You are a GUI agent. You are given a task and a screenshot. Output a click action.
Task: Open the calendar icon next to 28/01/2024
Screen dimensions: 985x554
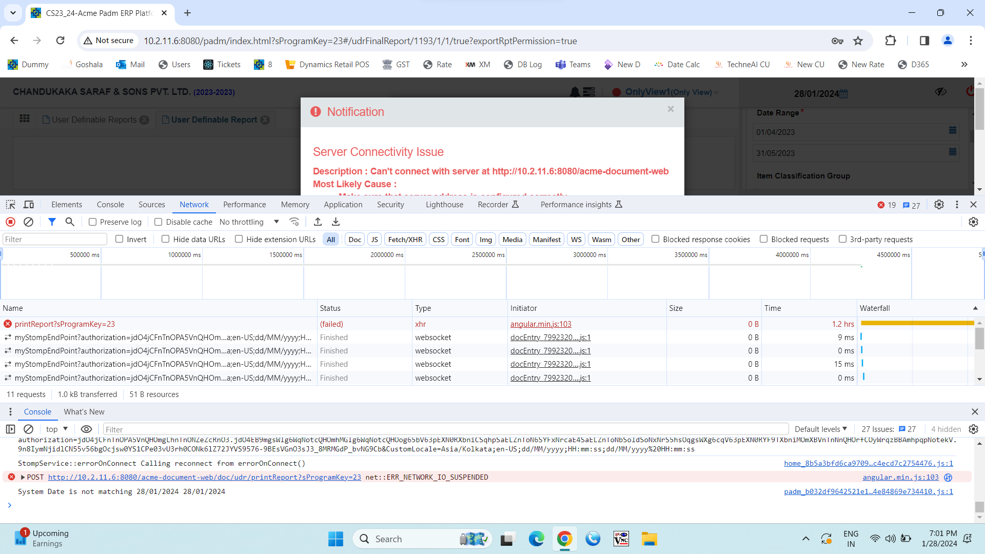pos(844,94)
